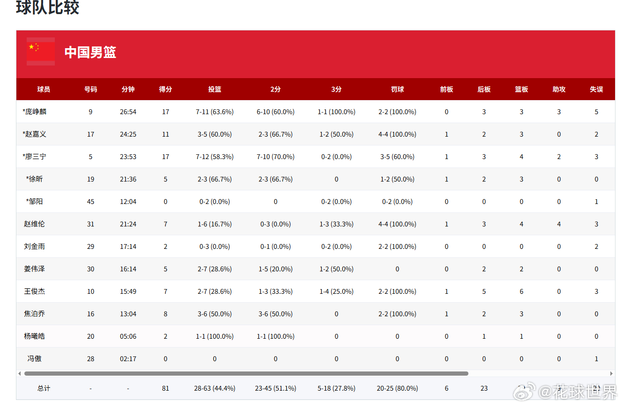The width and height of the screenshot is (623, 407).
Task: Select player name 冯傲
Action: click(35, 359)
